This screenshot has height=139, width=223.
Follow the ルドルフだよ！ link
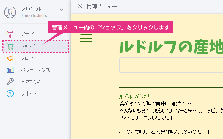135,97
